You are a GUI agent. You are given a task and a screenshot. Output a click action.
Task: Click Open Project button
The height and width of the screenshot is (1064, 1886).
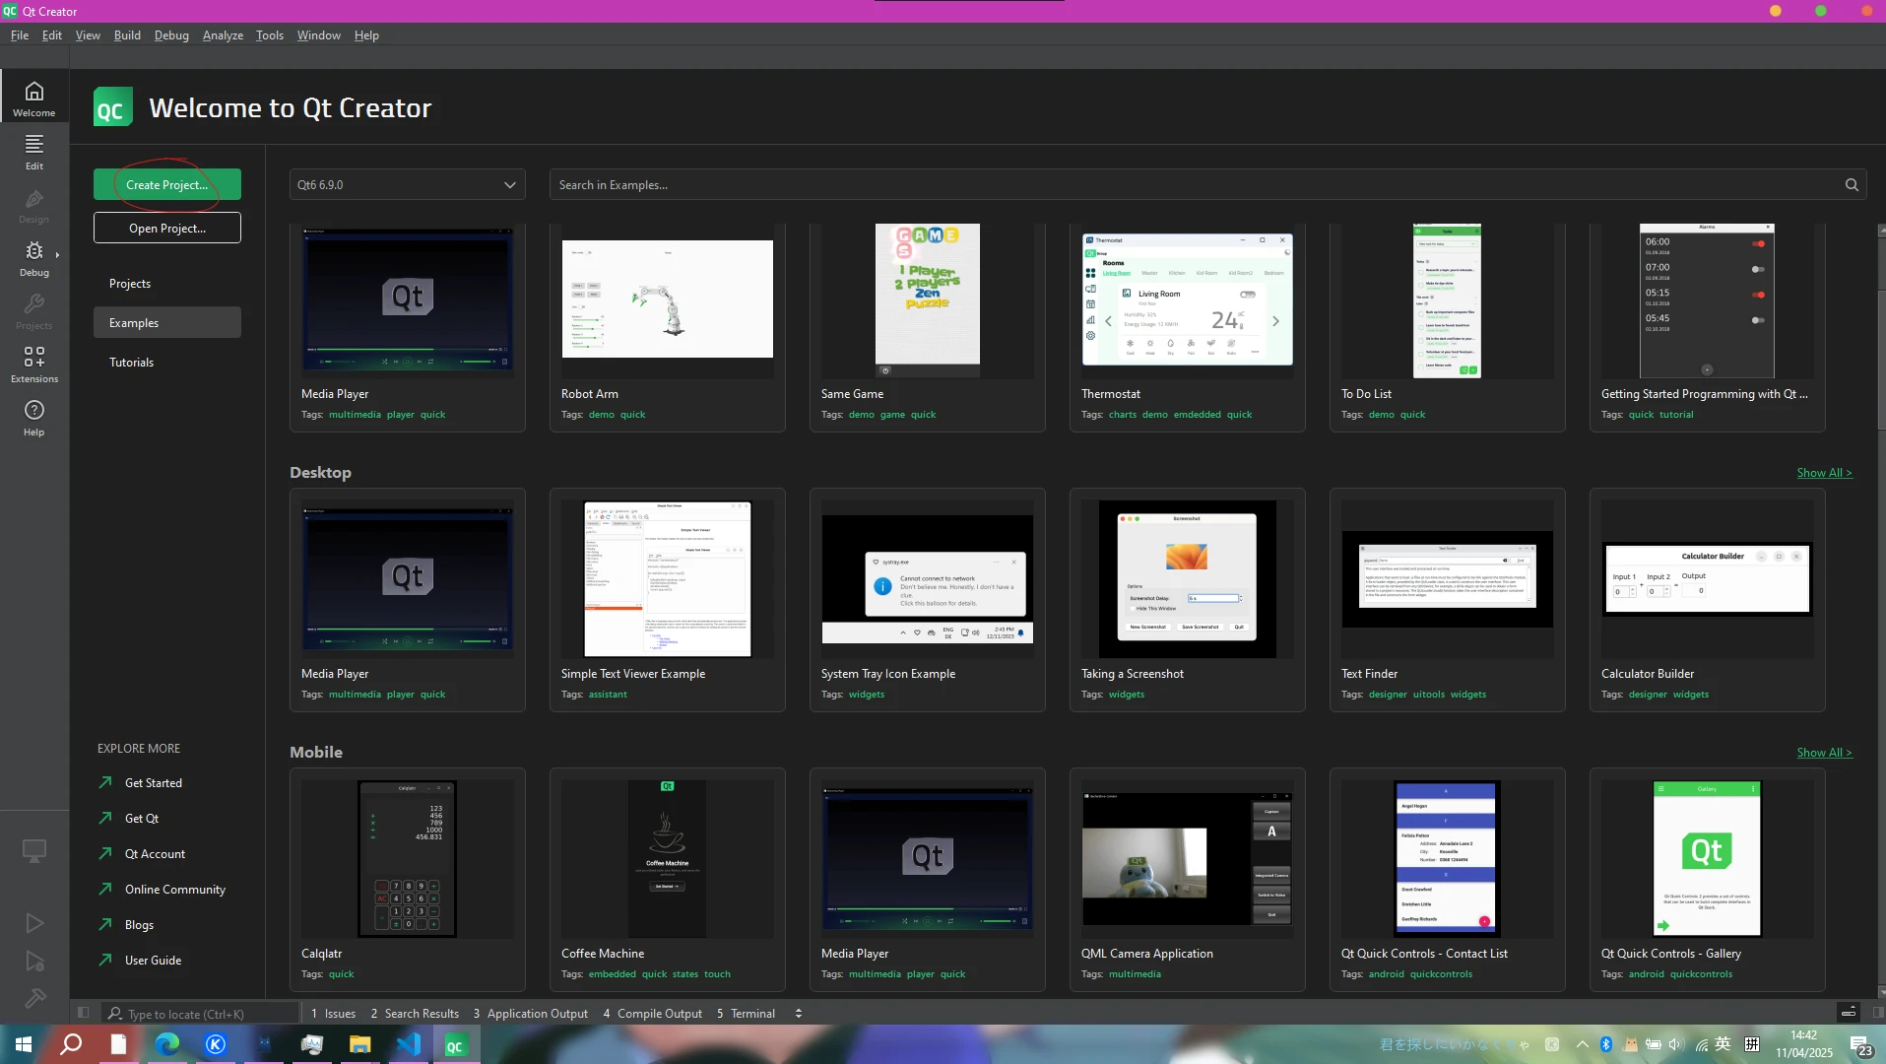pyautogui.click(x=167, y=229)
